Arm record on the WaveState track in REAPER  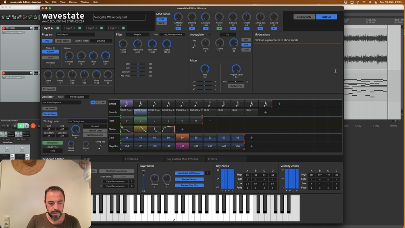(3, 28)
